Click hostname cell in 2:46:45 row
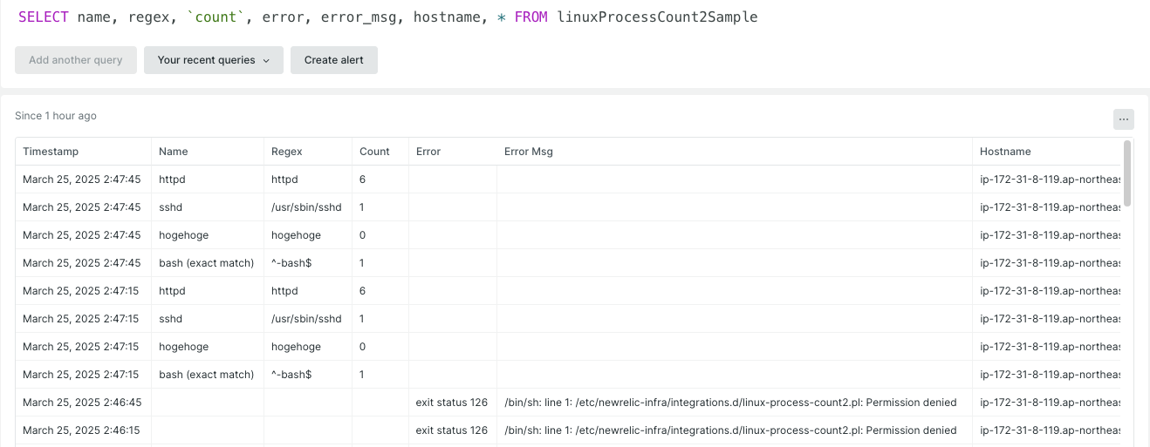This screenshot has width=1150, height=447. [1046, 403]
